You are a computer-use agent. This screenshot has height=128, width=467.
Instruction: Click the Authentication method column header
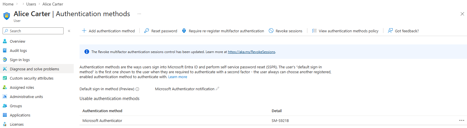[102, 111]
